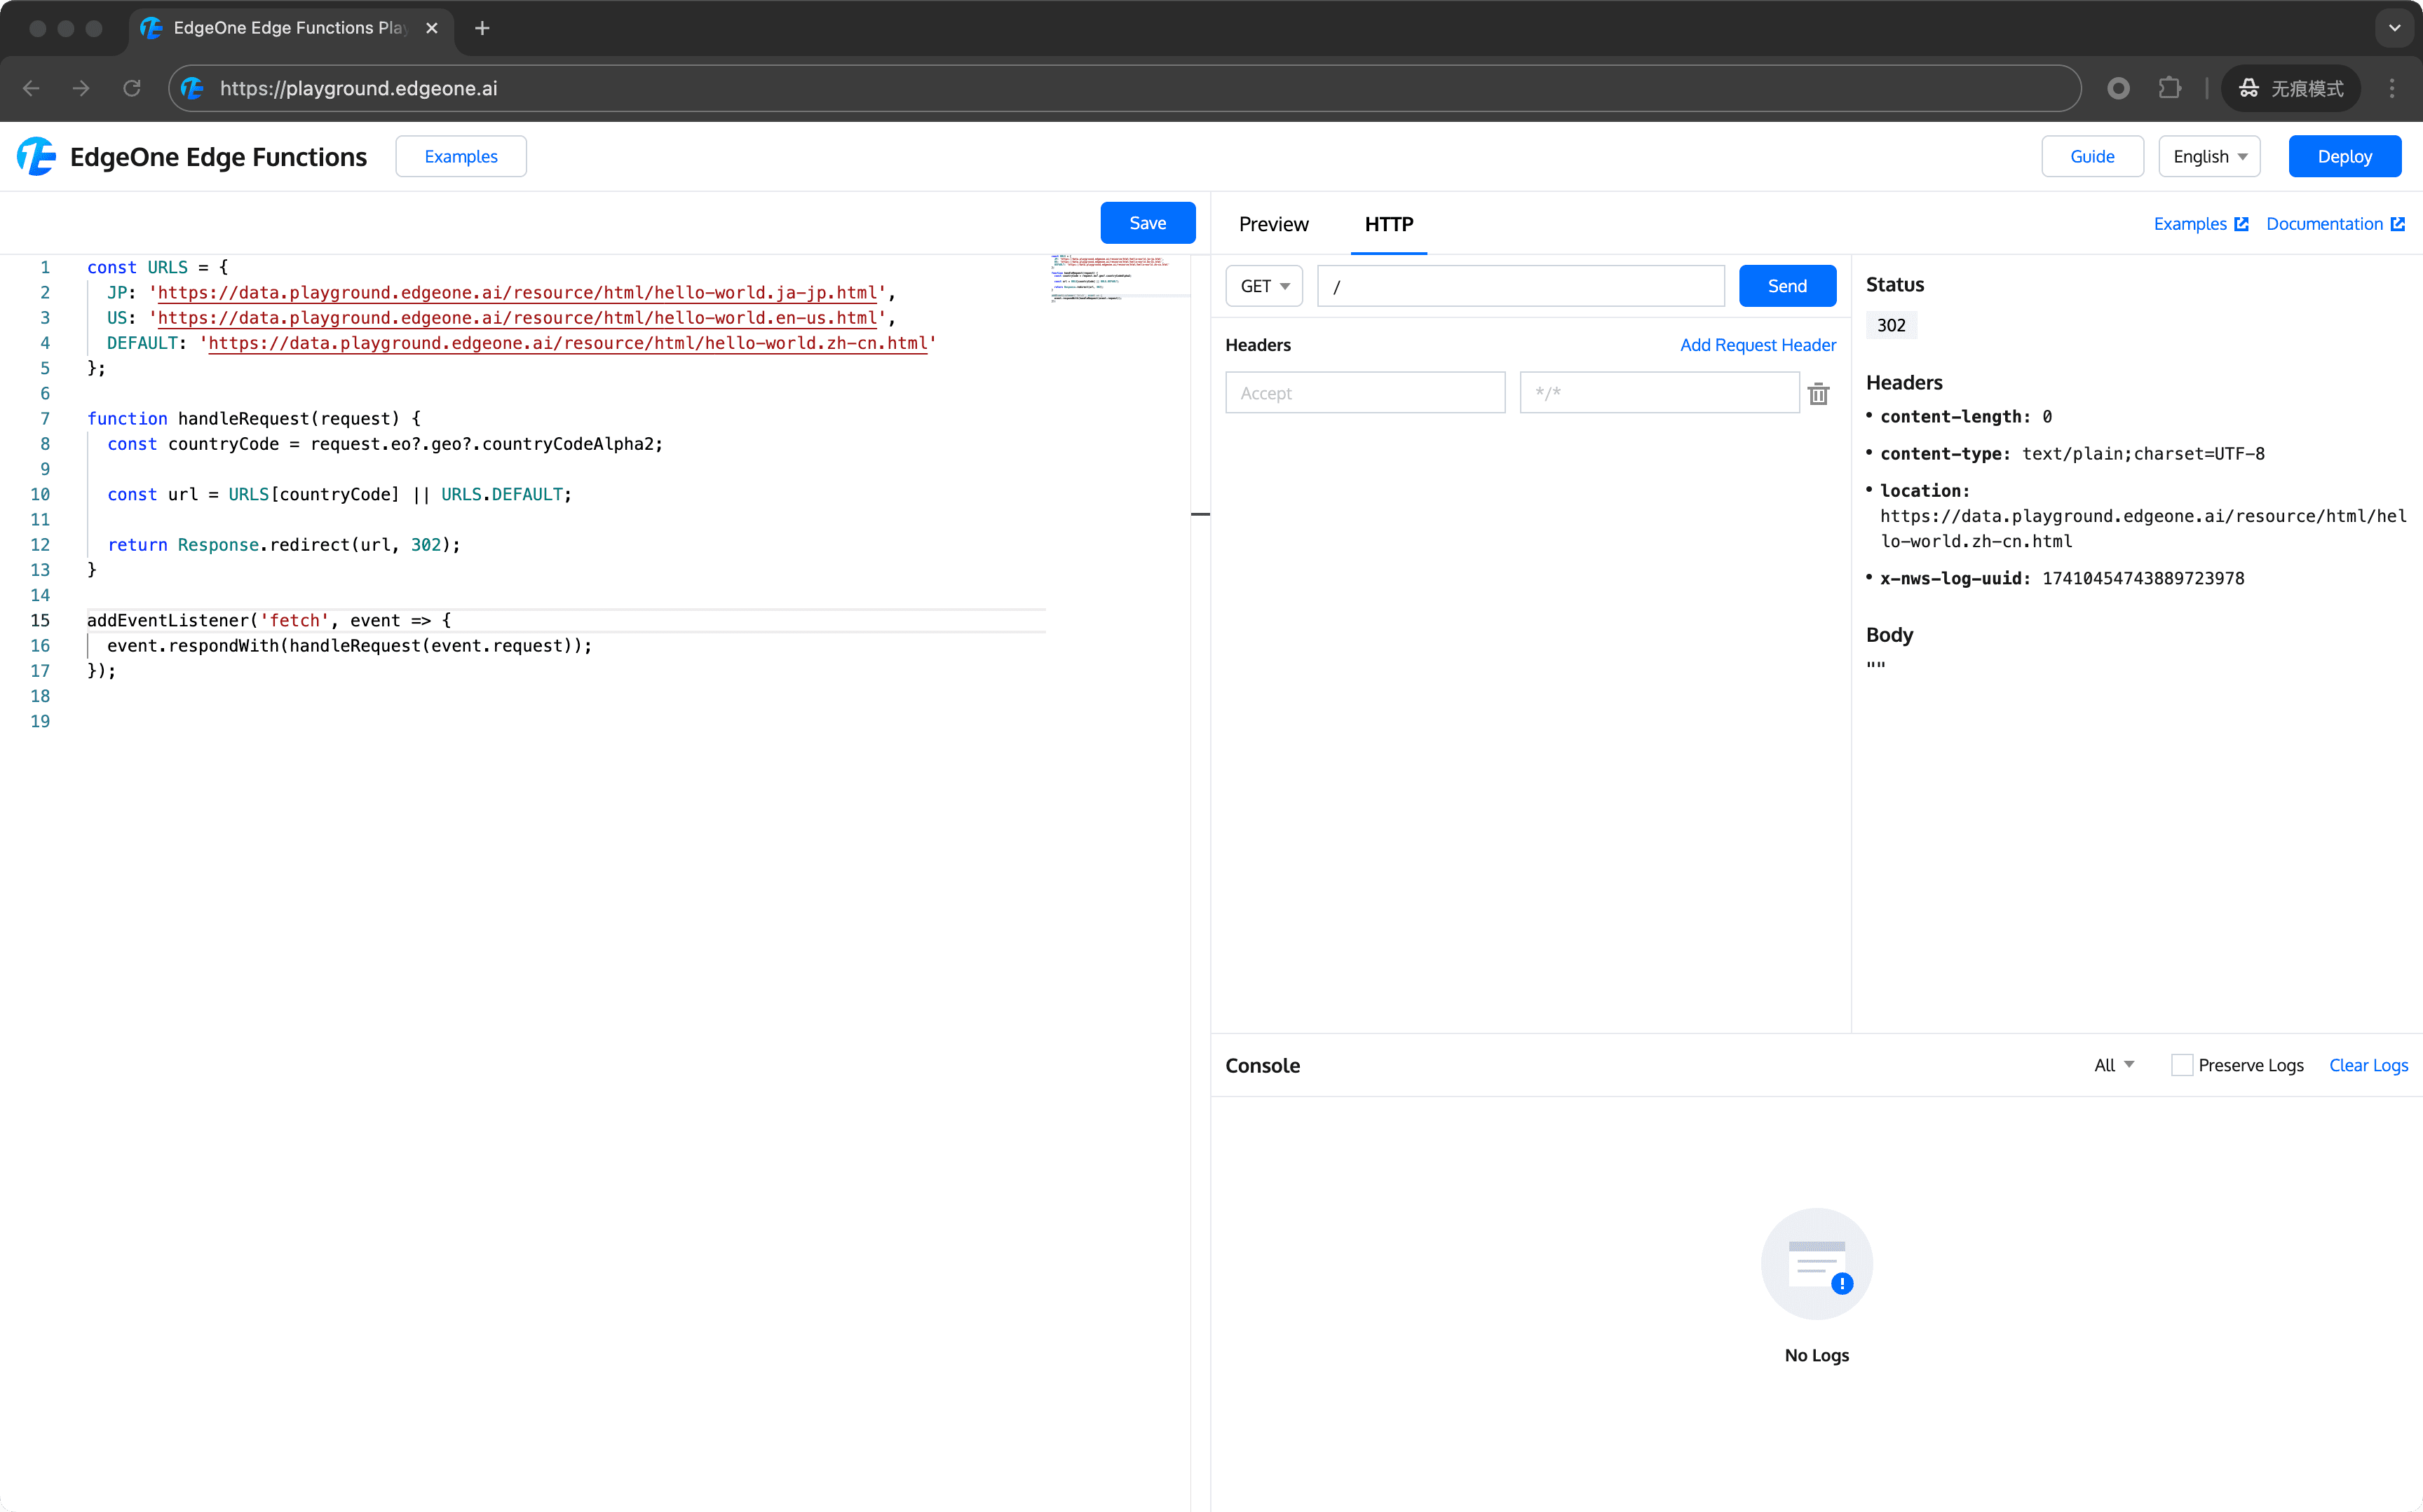The image size is (2423, 1512).
Task: Open the Guide button
Action: tap(2092, 156)
